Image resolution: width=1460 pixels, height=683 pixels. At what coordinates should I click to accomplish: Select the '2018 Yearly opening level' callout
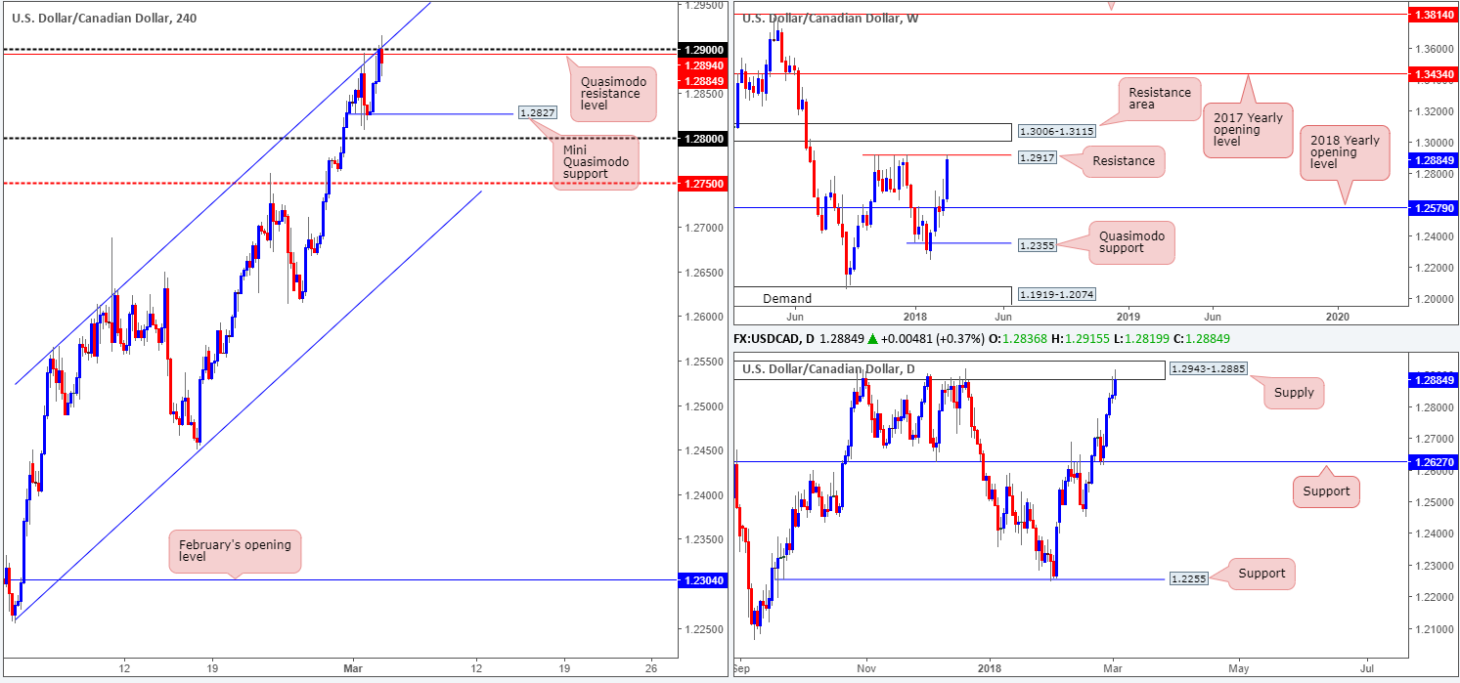[1346, 153]
